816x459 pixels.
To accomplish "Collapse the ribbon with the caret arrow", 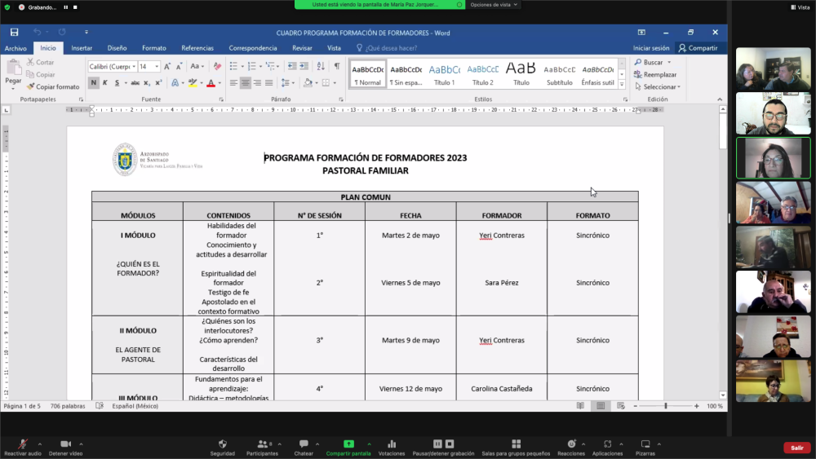I will 720,99.
